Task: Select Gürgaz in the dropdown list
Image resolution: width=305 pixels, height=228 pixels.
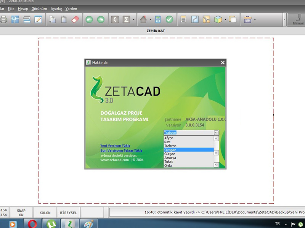Action: pos(189,154)
